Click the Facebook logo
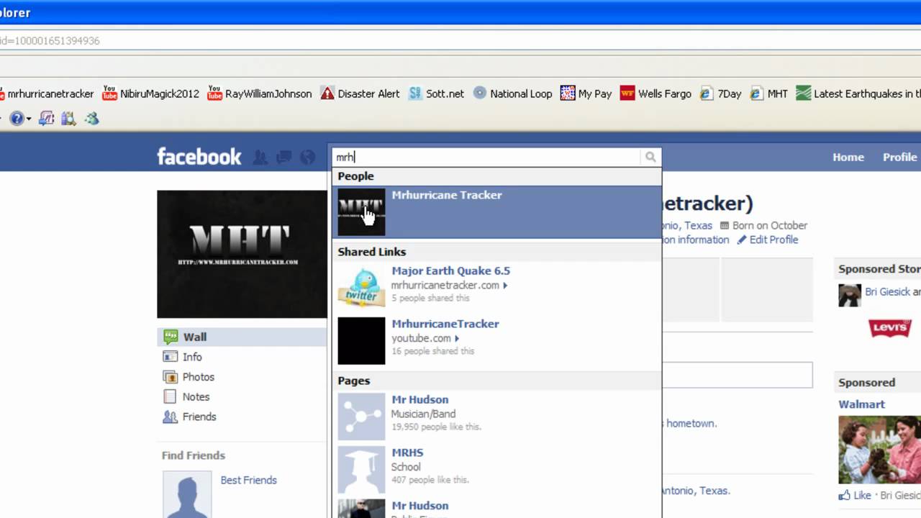921x518 pixels. tap(199, 157)
